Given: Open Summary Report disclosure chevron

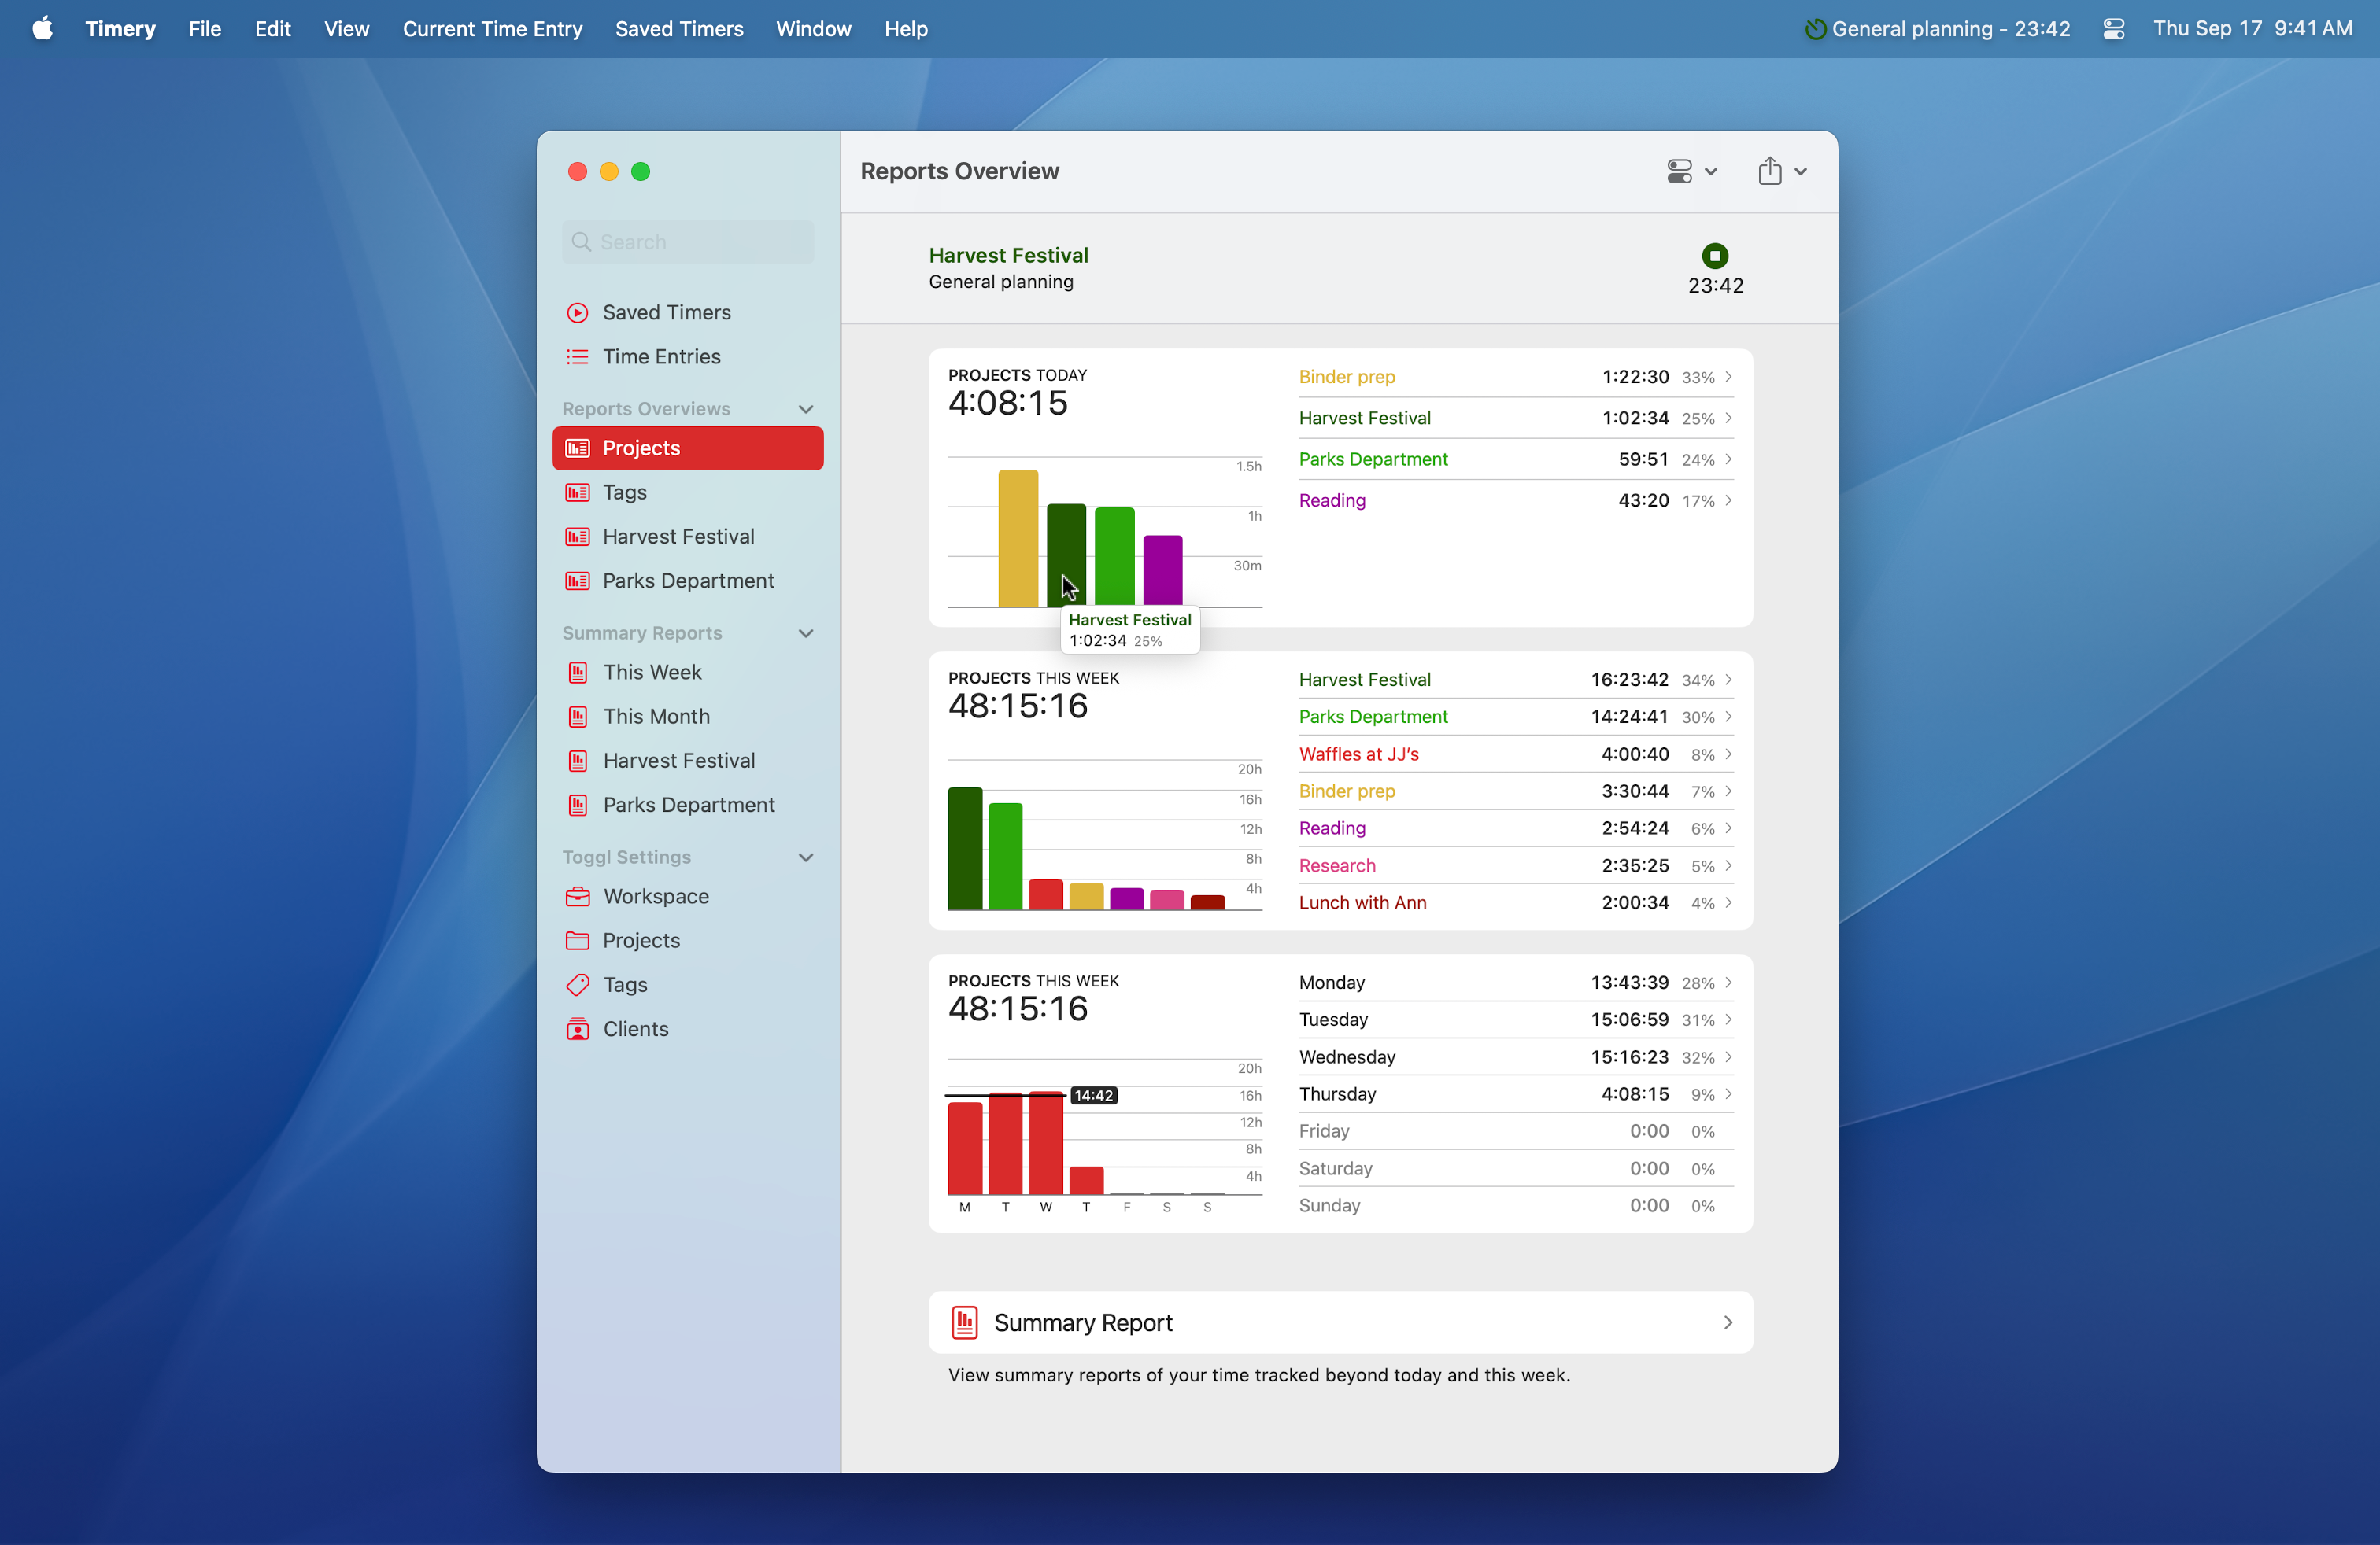Looking at the screenshot, I should (1728, 1322).
